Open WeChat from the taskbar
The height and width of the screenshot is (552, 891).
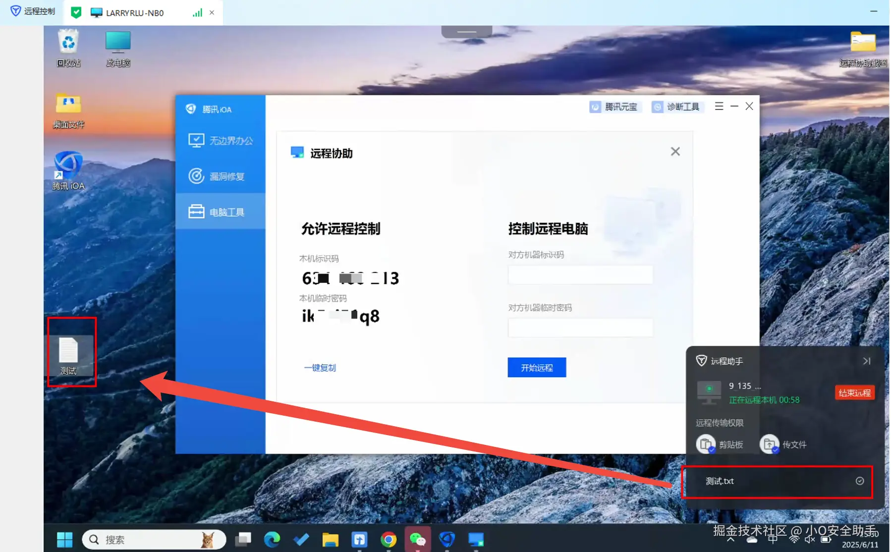click(x=418, y=540)
